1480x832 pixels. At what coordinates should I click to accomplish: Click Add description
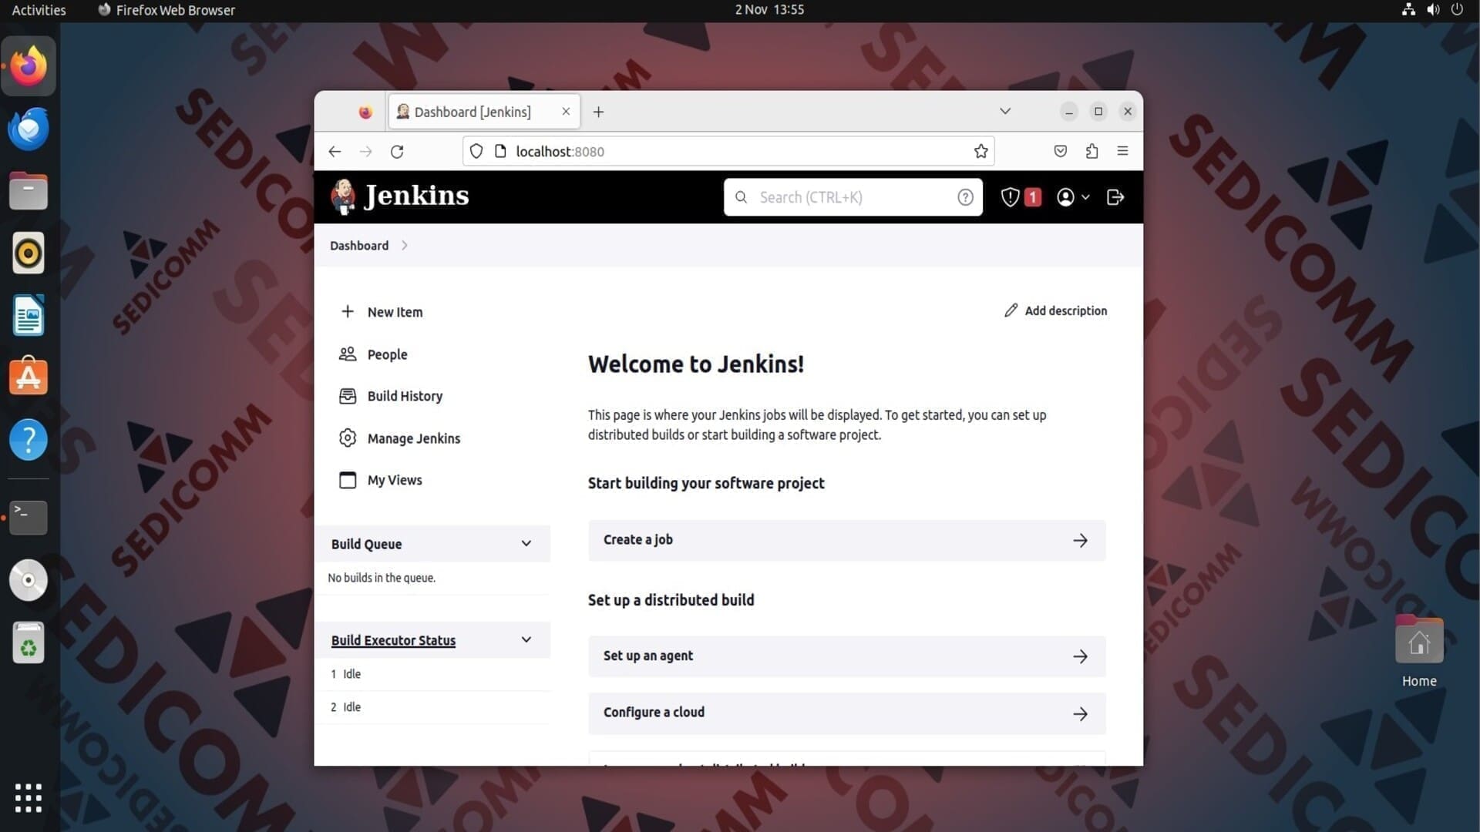pyautogui.click(x=1055, y=310)
